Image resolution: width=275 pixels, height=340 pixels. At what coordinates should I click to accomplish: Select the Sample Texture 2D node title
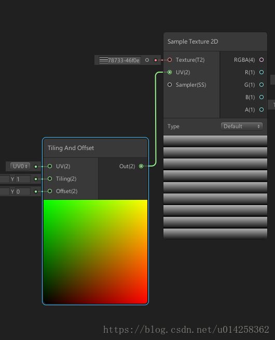(x=192, y=42)
